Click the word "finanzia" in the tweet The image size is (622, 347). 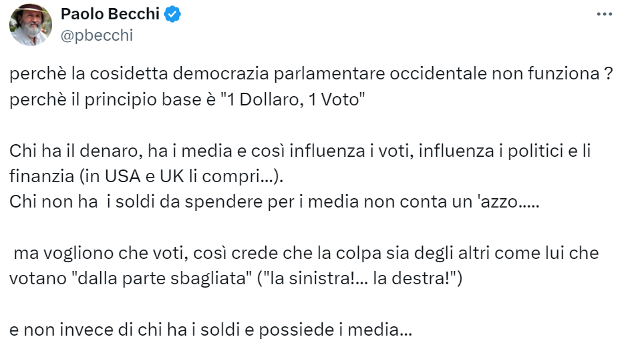(37, 179)
